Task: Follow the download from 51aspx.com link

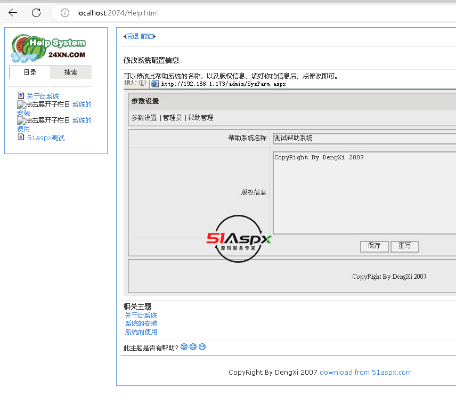Action: (x=365, y=373)
